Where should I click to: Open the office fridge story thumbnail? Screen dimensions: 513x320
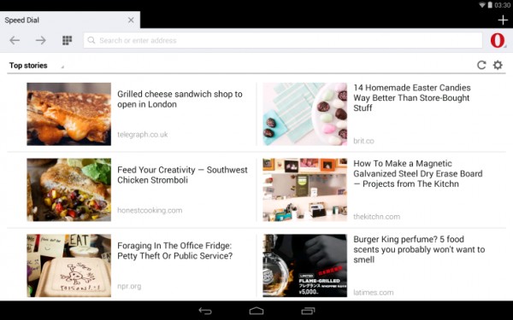(x=68, y=265)
